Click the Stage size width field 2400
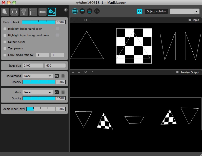The image size is (202, 156). point(33,66)
